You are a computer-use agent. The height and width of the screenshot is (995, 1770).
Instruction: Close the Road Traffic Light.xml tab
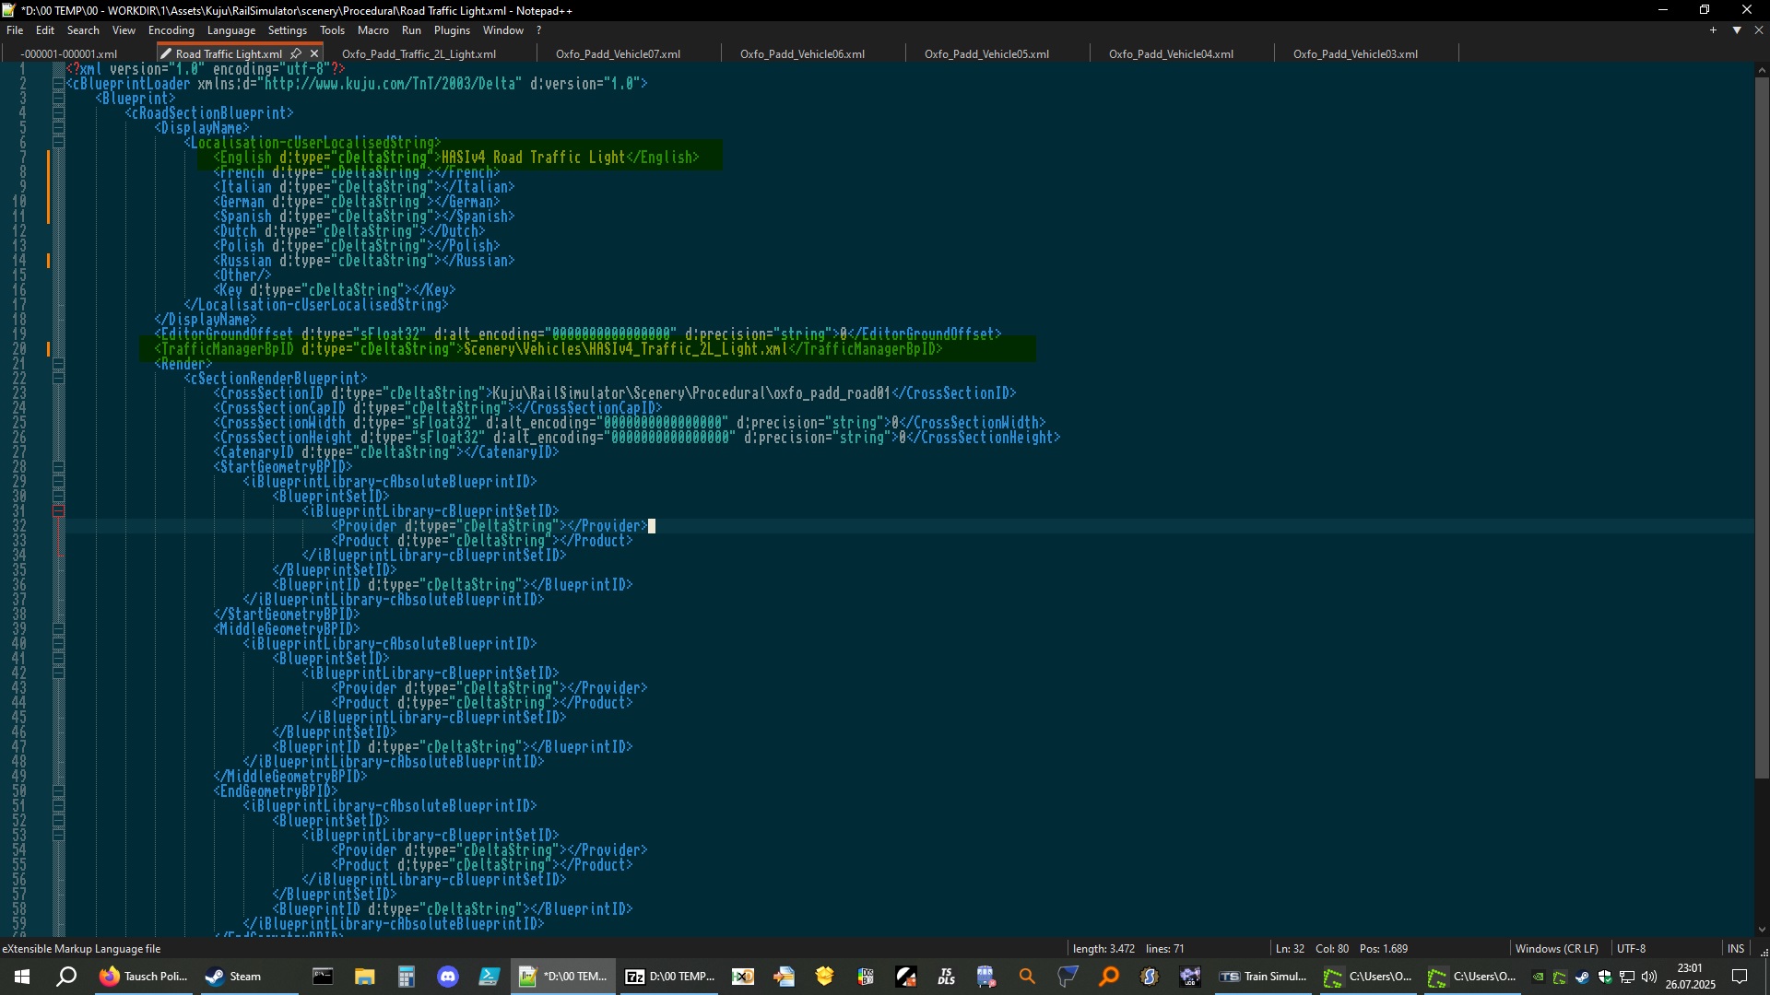[314, 53]
